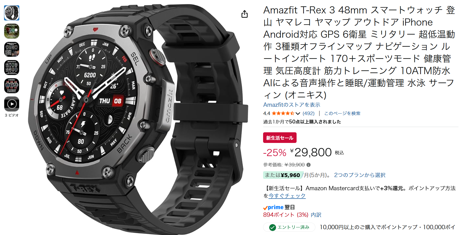Expand the star rating dropdown chevron

click(x=298, y=113)
